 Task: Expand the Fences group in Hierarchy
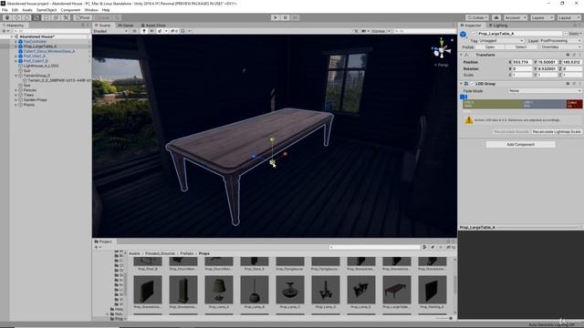point(16,90)
